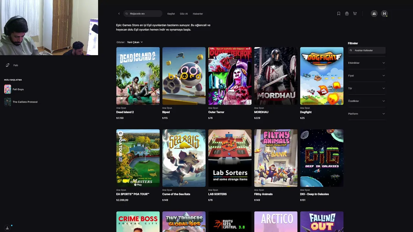The width and height of the screenshot is (413, 232).
Task: Click the Anahtar Kelimeler filter field
Action: (367, 50)
